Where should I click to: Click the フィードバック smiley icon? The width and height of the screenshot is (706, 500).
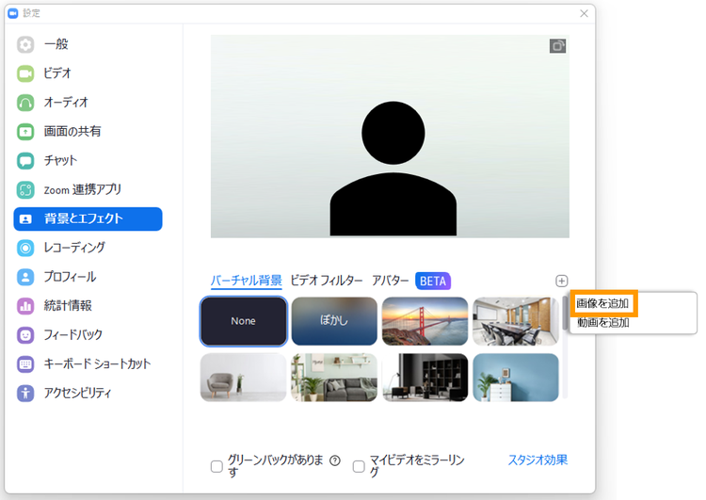click(x=25, y=335)
